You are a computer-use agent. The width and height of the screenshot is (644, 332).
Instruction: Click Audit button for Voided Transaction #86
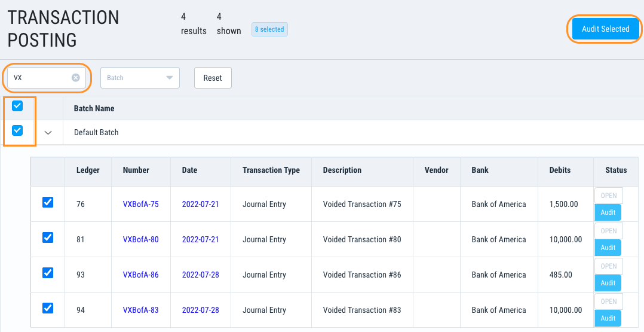coord(608,283)
